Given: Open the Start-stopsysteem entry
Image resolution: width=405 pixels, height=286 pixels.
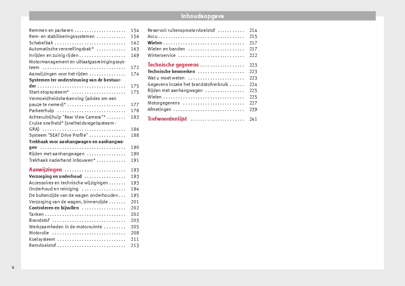Looking at the screenshot, I should (x=49, y=92).
